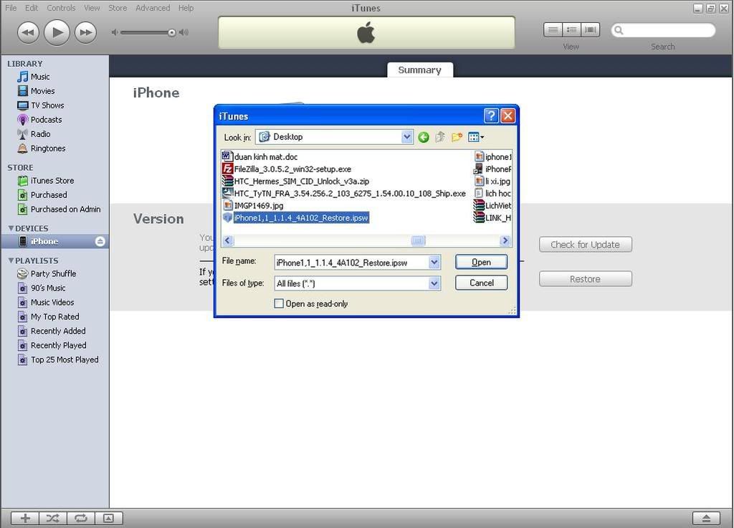
Task: Toggle shuffle button at bottom
Action: click(x=53, y=518)
